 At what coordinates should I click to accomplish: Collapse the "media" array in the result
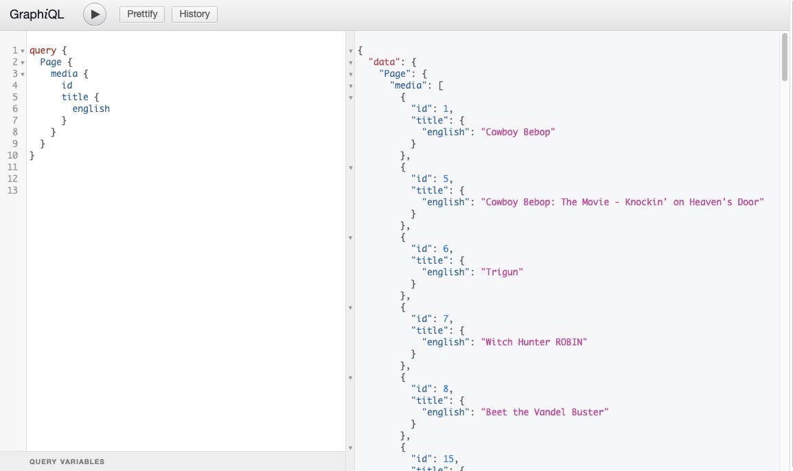pos(350,86)
